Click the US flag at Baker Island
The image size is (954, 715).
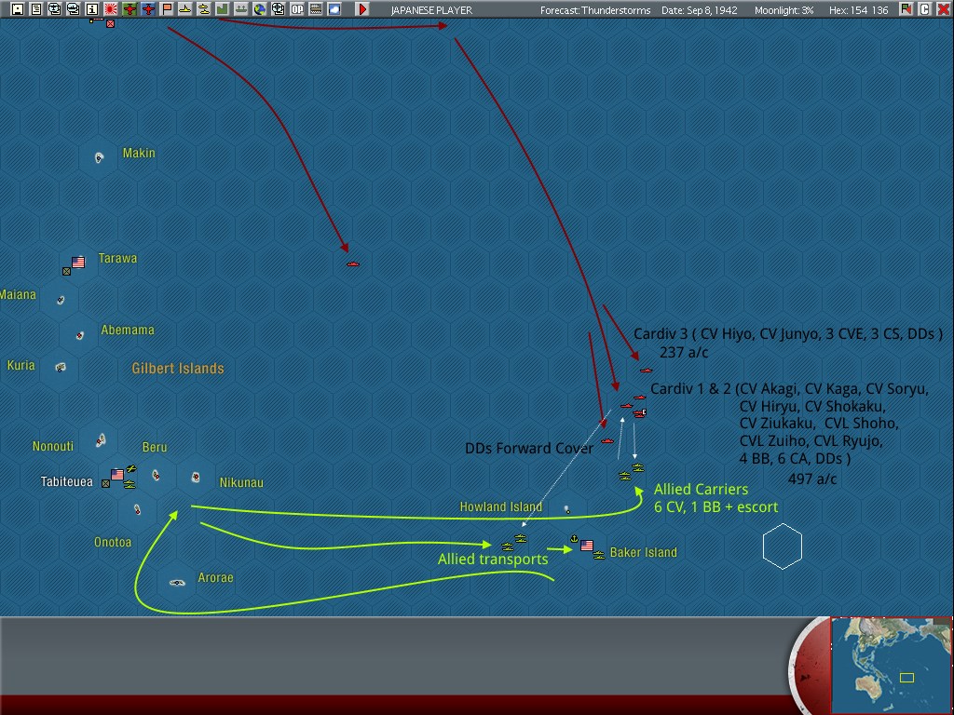pyautogui.click(x=587, y=546)
